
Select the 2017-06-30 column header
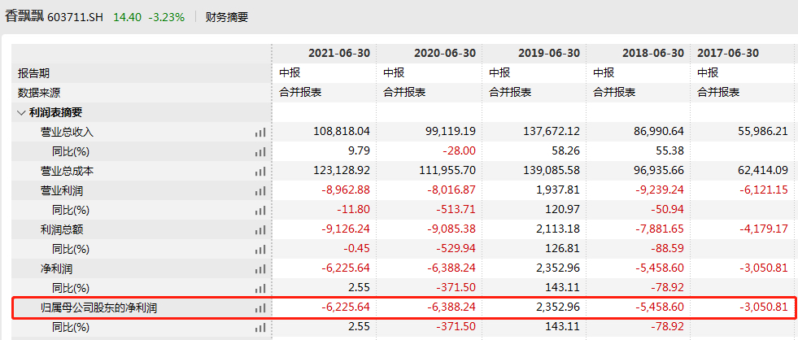[728, 53]
